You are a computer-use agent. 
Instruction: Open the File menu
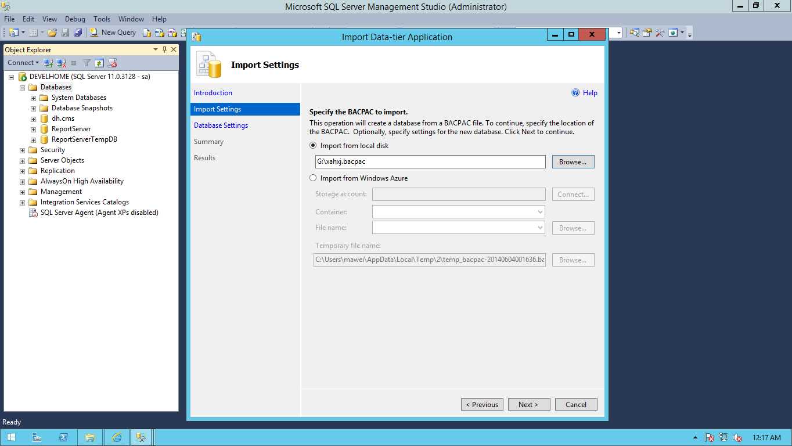(x=9, y=19)
